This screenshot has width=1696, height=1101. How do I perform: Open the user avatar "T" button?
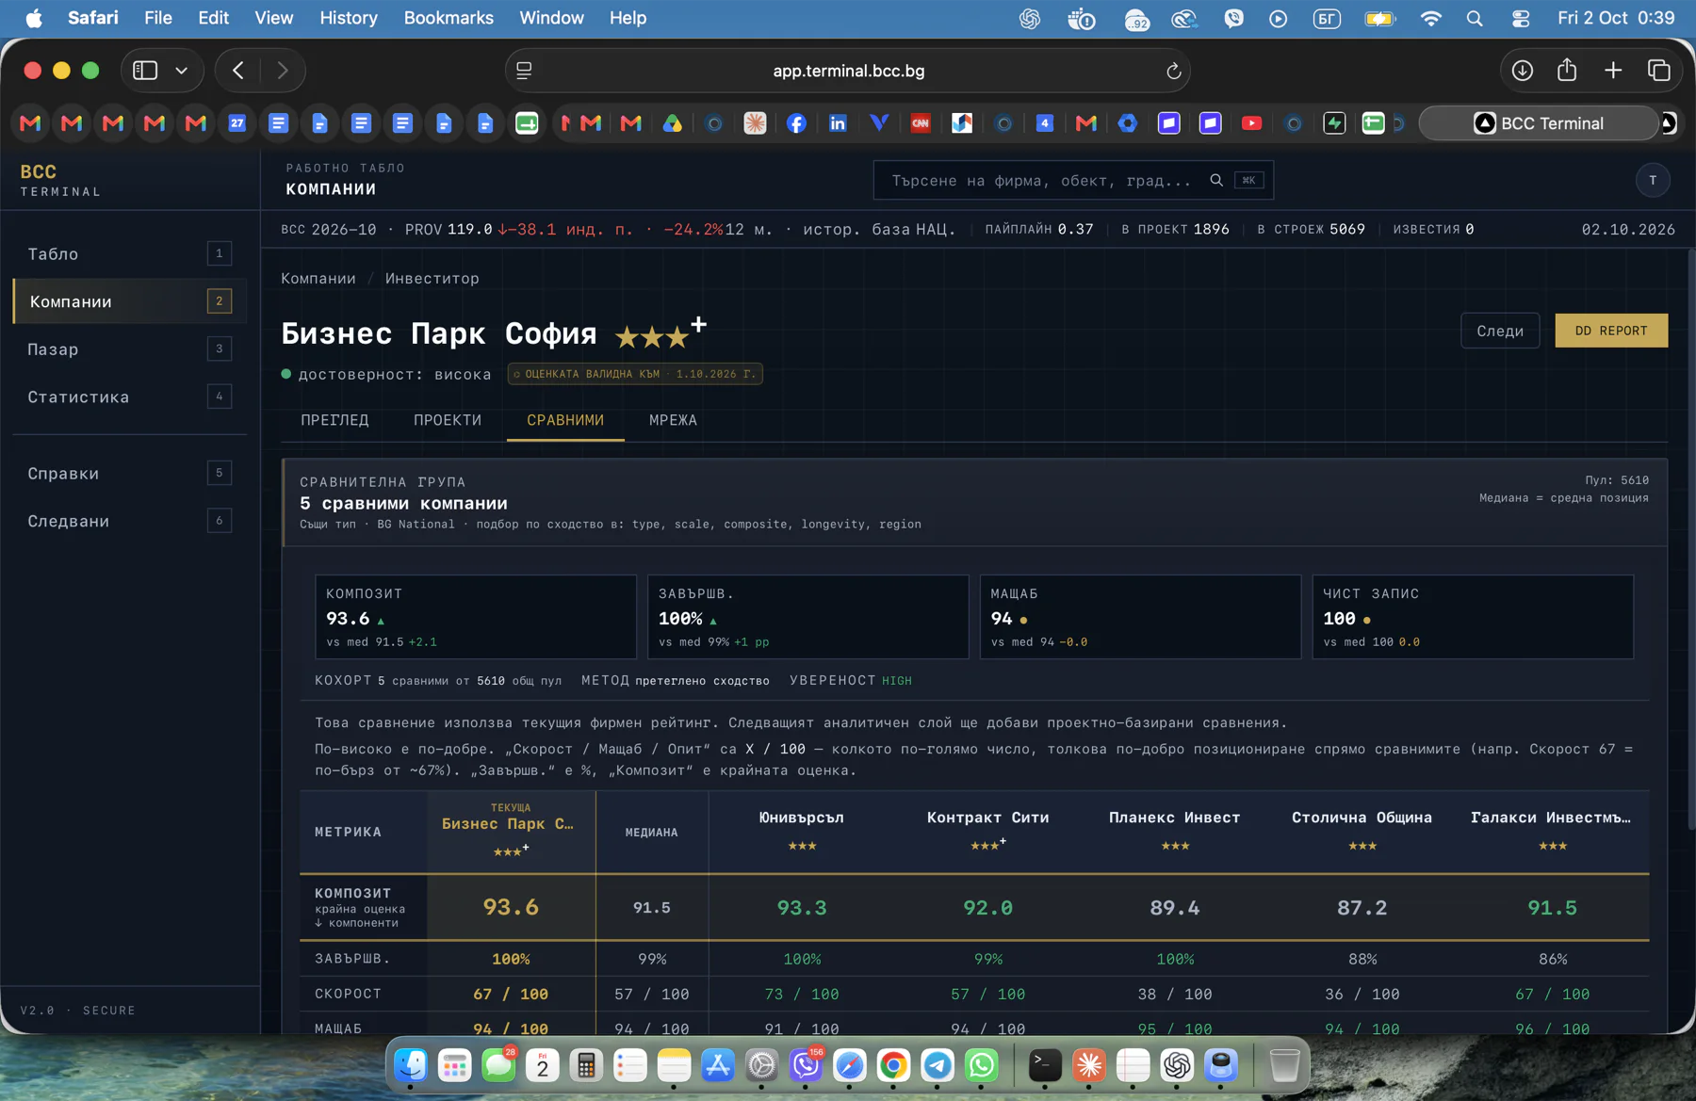1653,180
